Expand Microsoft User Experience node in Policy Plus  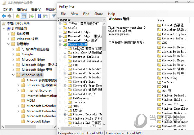point(65,85)
